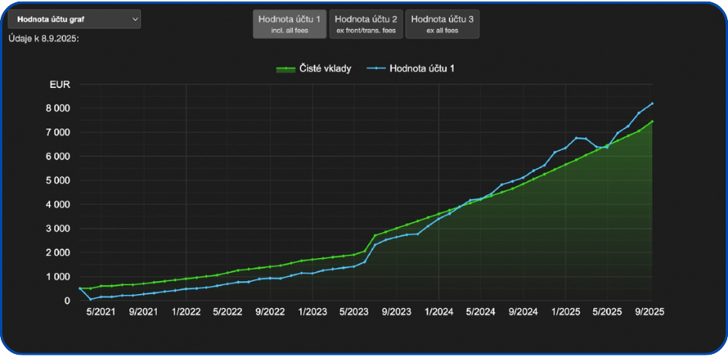Click the EUR unit label above the y-axis
This screenshot has width=728, height=357.
click(x=59, y=85)
